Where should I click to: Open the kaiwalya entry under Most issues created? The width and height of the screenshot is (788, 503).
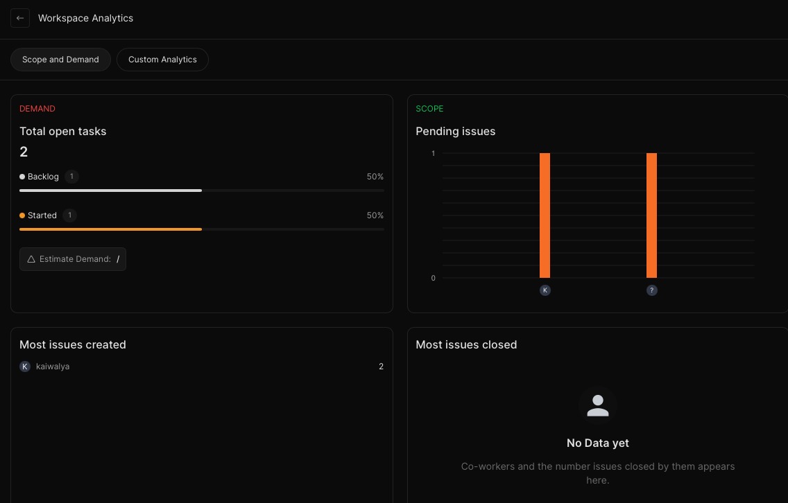point(53,367)
